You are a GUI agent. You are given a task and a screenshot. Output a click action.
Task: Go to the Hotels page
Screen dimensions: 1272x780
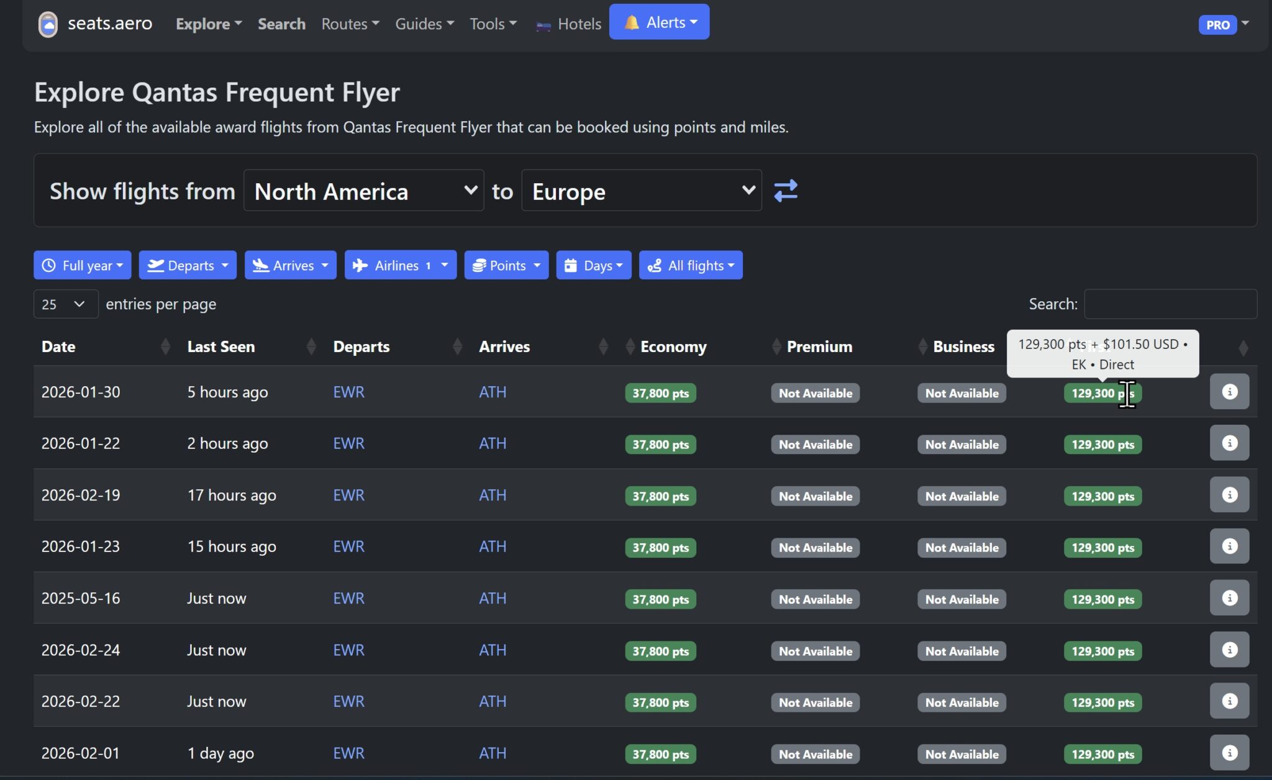pyautogui.click(x=568, y=24)
